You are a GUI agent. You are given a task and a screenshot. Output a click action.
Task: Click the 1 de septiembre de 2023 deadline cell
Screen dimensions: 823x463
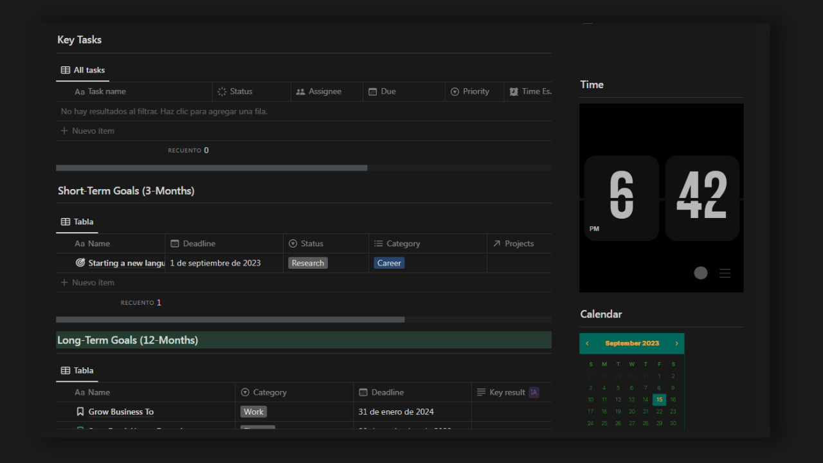coord(224,263)
